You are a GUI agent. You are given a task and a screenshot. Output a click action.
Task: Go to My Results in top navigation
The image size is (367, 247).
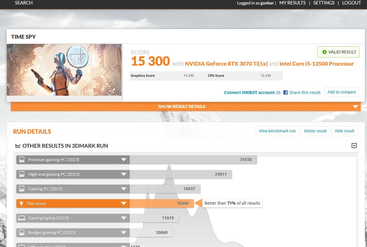(x=292, y=3)
